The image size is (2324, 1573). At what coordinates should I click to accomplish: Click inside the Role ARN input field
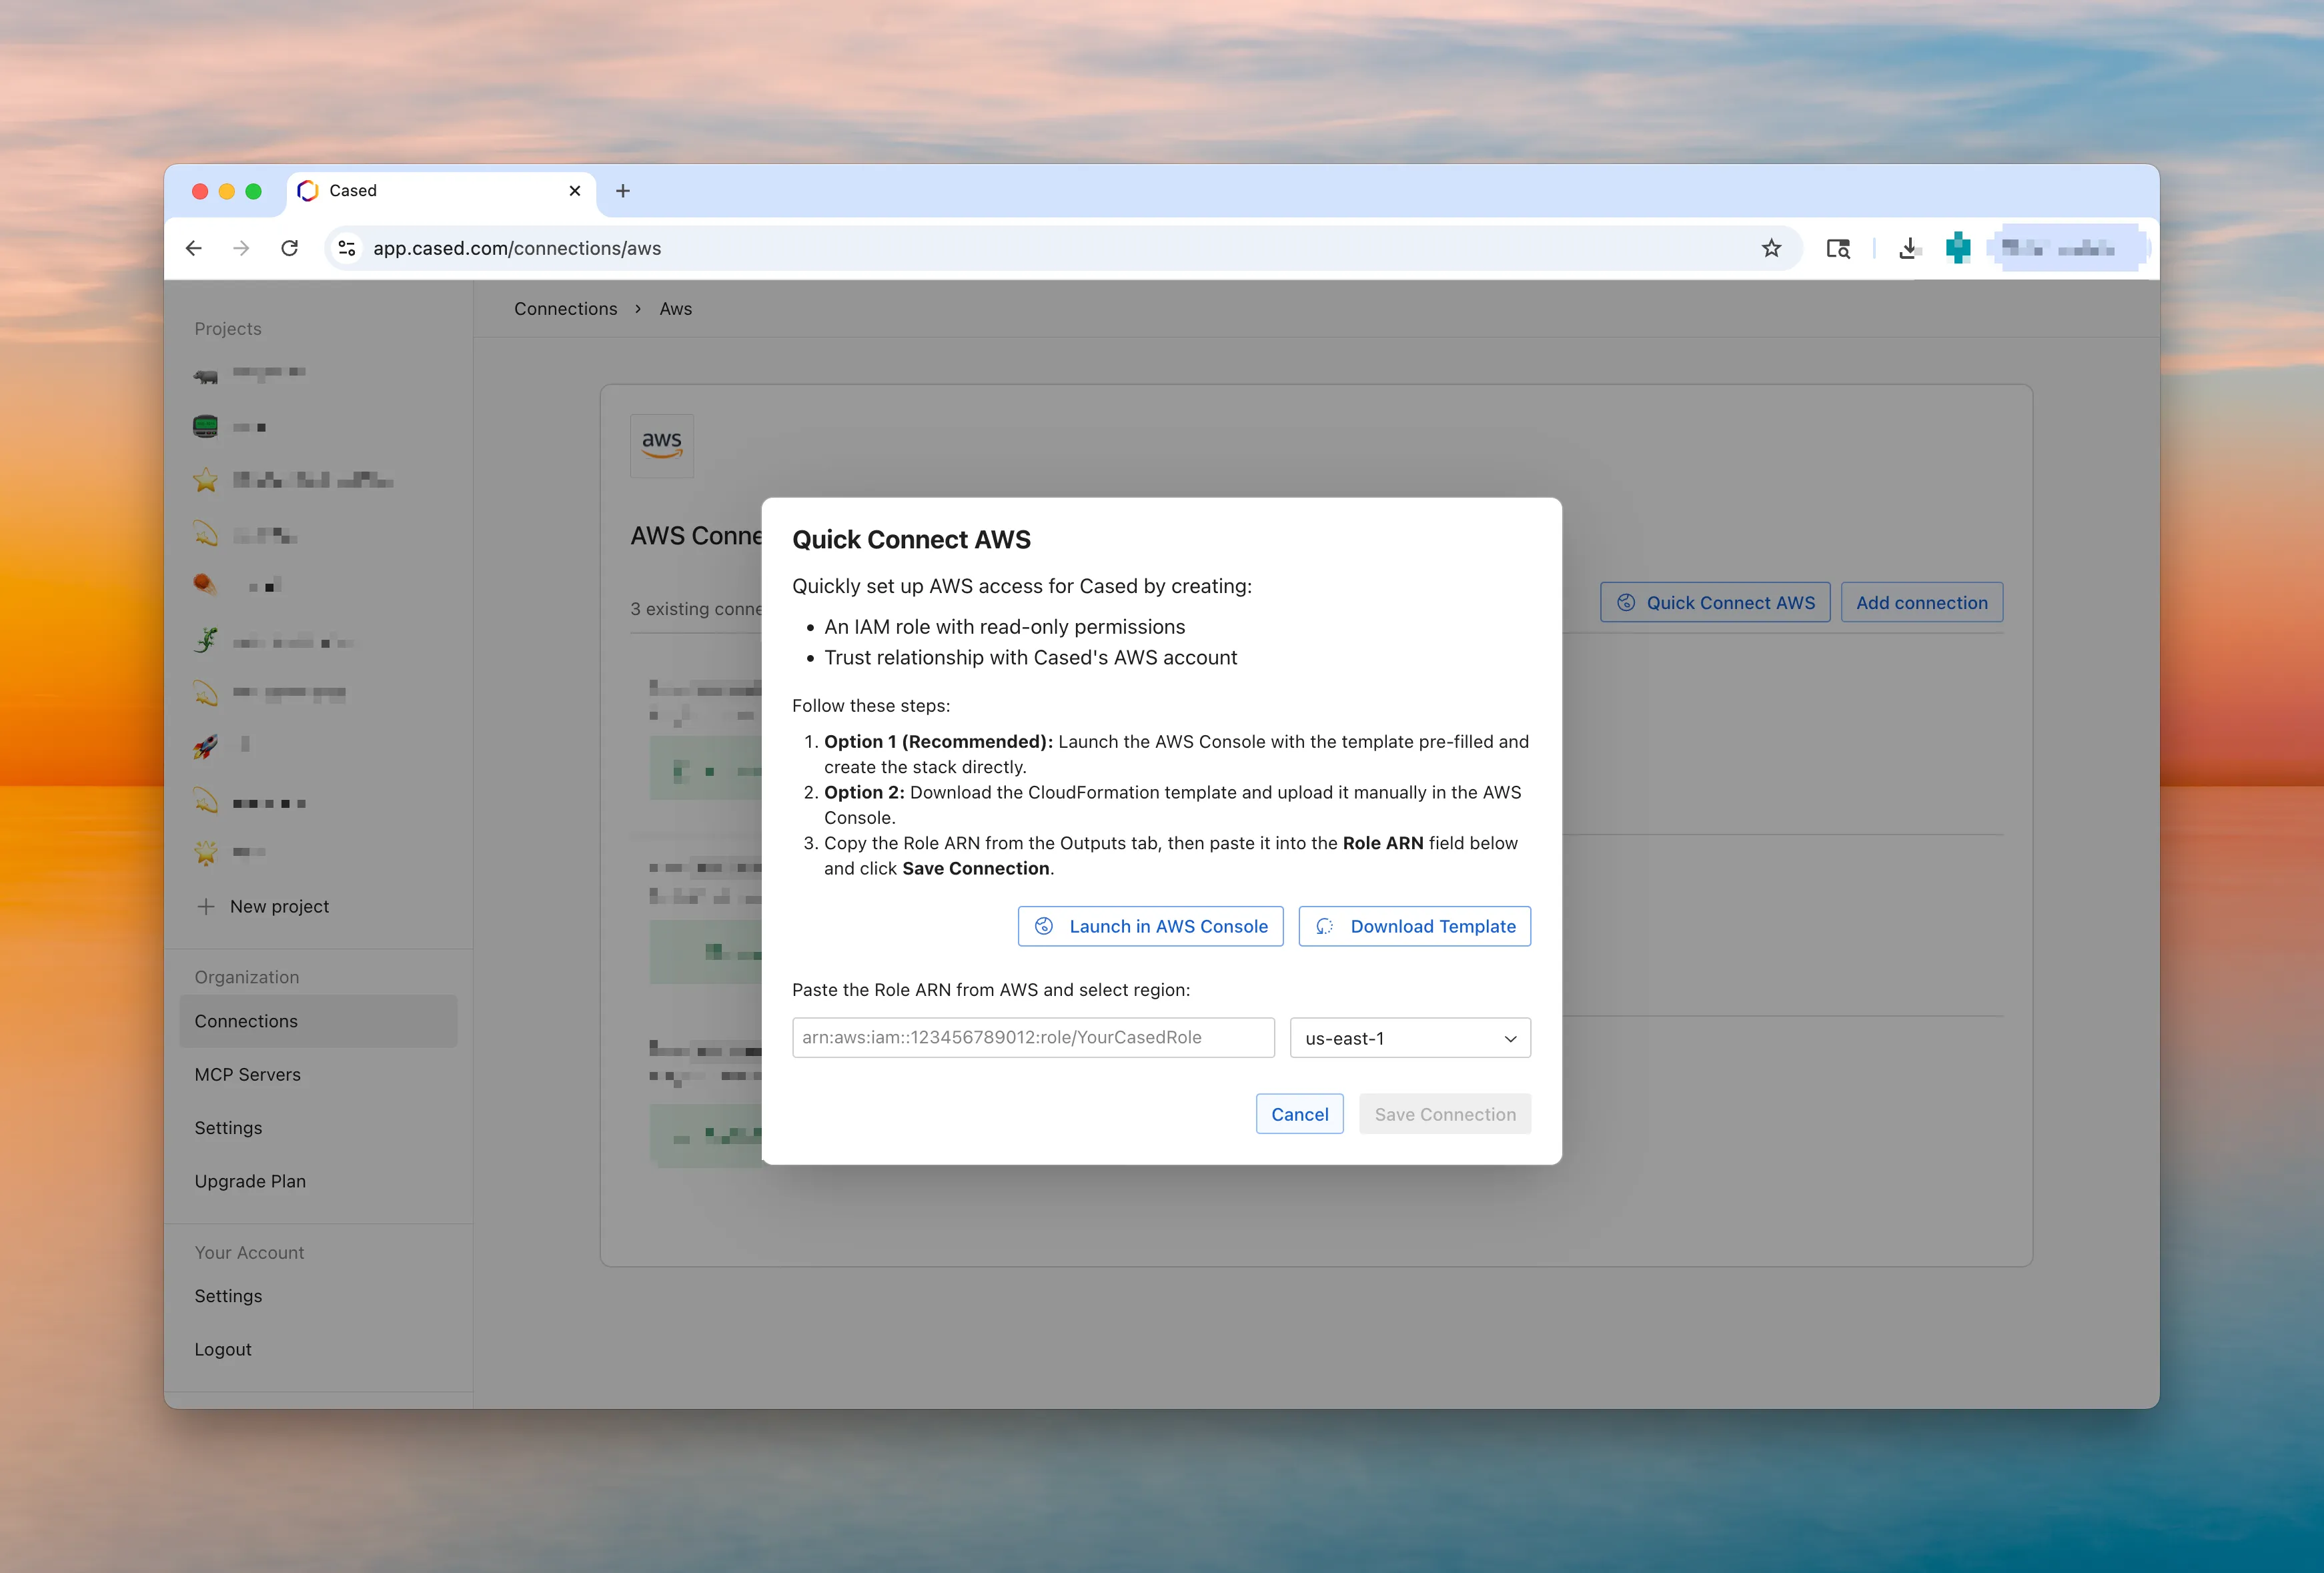1033,1037
